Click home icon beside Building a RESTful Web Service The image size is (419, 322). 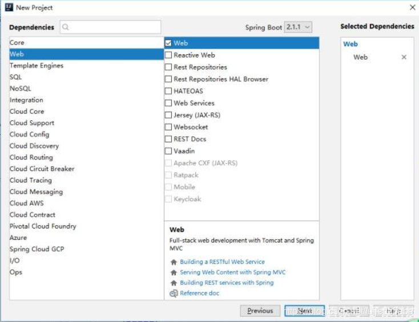coord(174,262)
